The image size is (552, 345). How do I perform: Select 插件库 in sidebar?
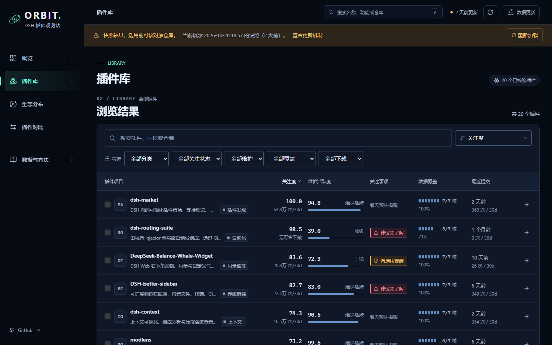coord(42,81)
